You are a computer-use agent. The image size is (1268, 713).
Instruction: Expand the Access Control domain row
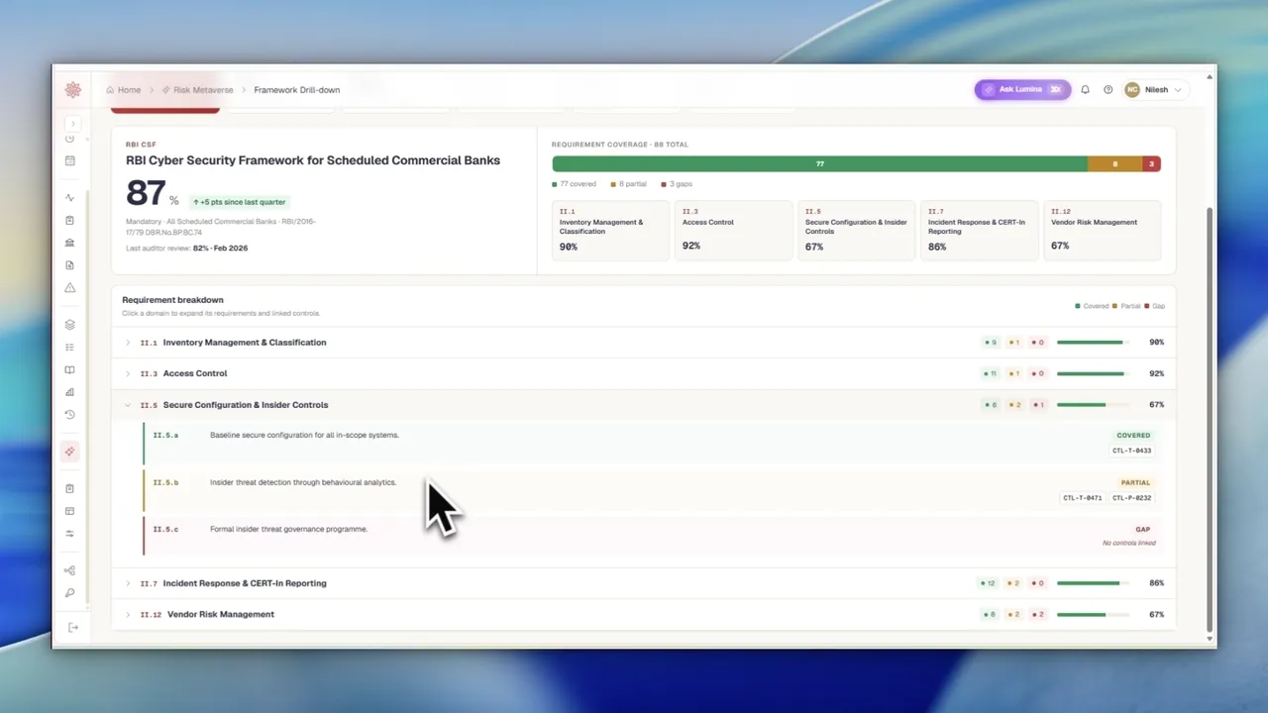(x=643, y=373)
